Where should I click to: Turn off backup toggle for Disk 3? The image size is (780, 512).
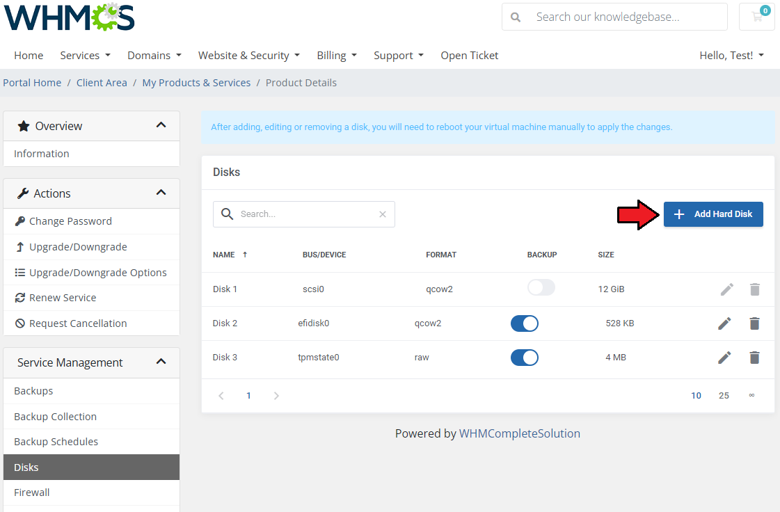pos(525,358)
